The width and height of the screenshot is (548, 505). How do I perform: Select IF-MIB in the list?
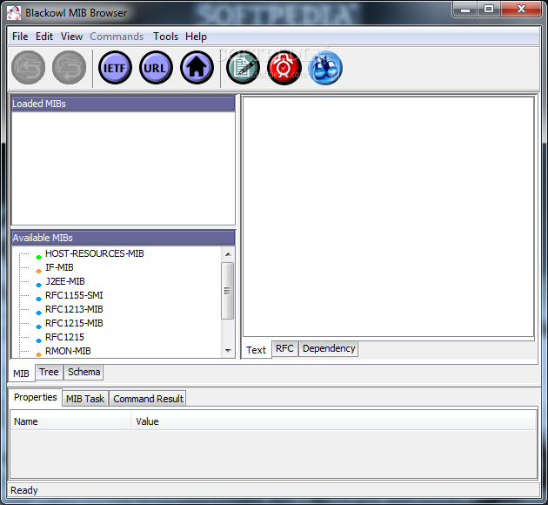click(59, 267)
